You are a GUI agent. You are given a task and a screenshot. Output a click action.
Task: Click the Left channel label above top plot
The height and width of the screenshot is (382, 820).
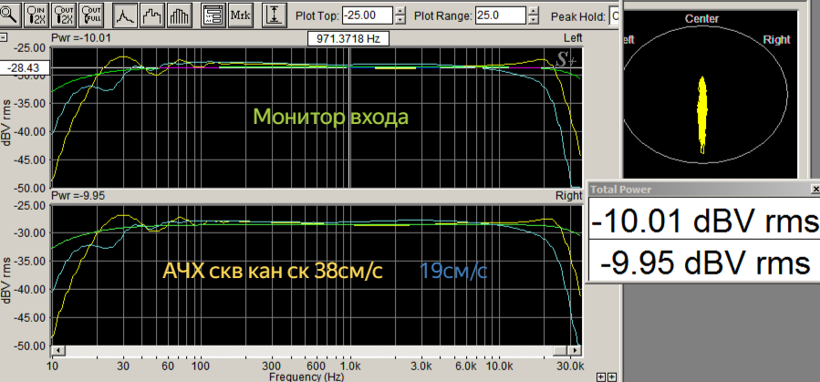point(573,38)
